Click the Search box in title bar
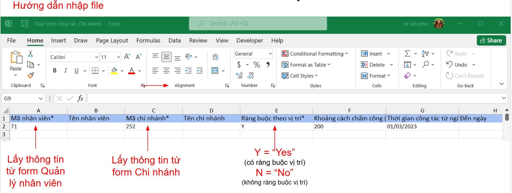 258,24
